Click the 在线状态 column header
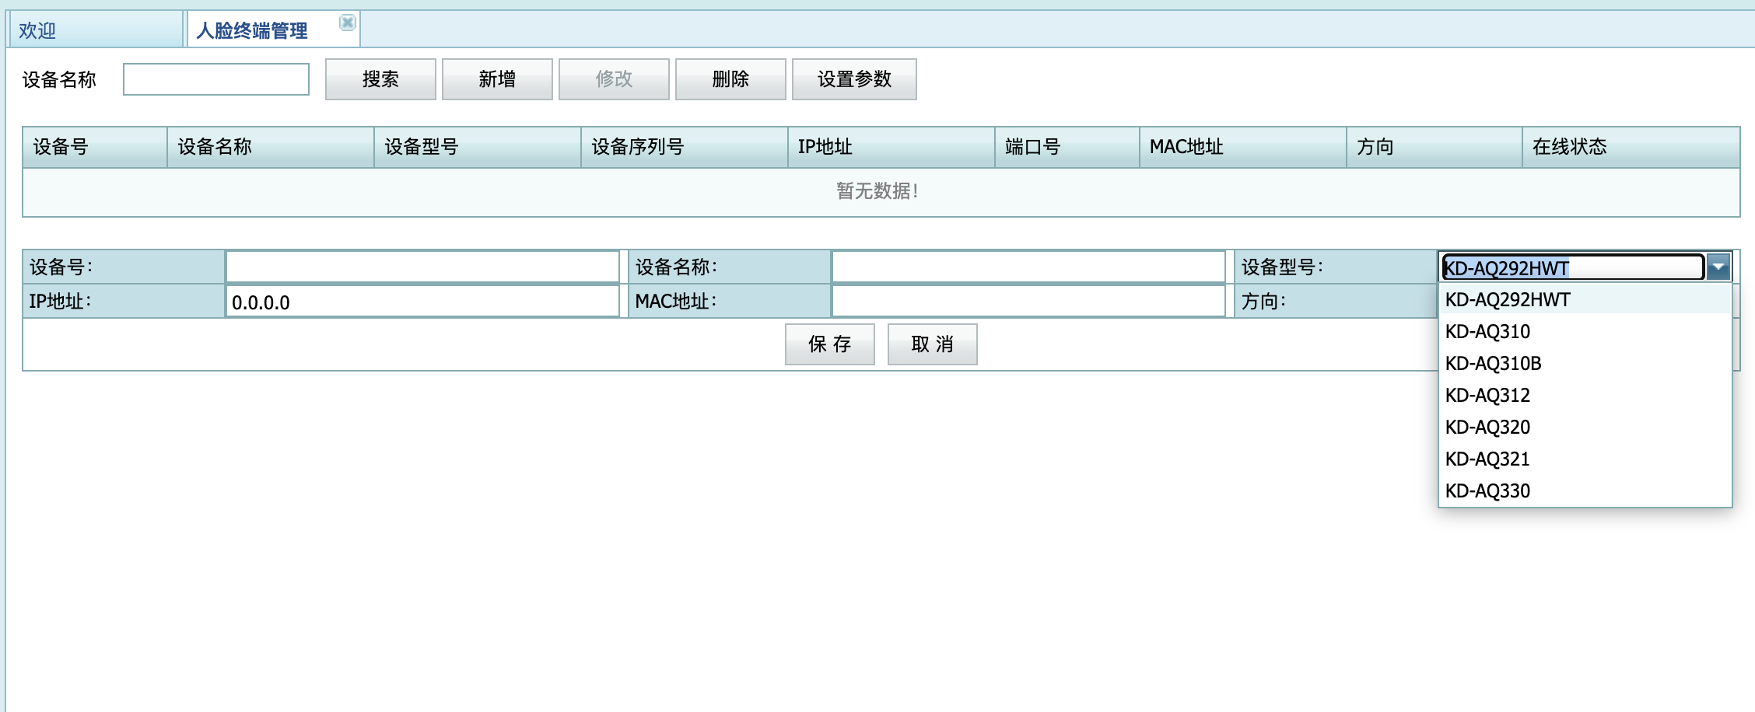Screen dimensions: 1755x712 1631,147
